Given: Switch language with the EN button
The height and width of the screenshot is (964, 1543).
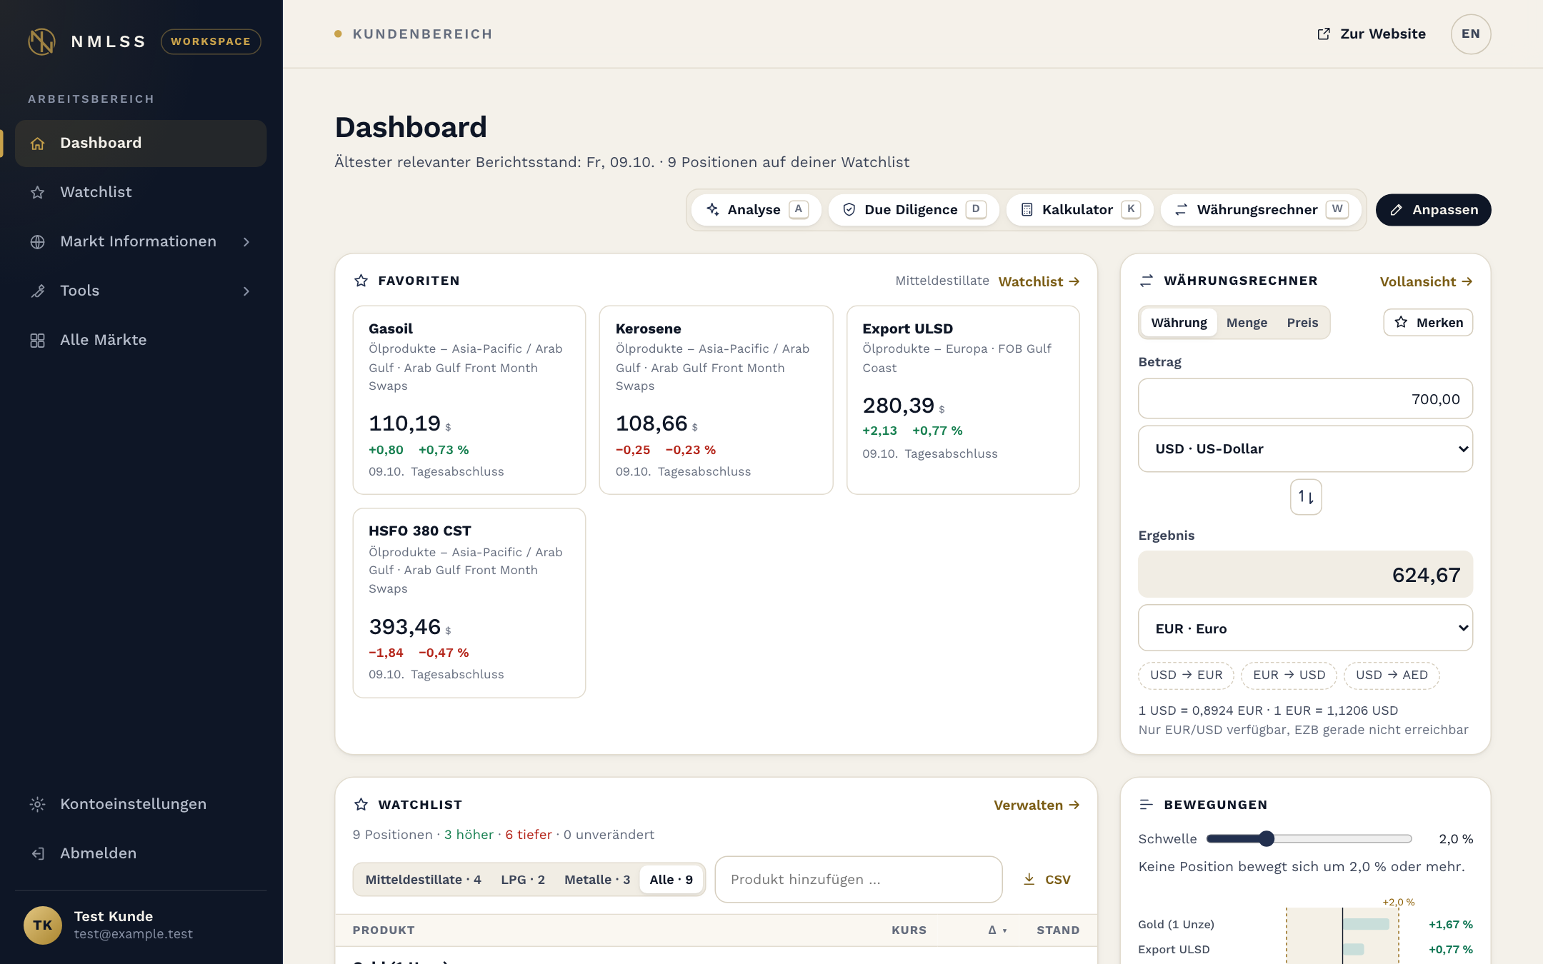Looking at the screenshot, I should pyautogui.click(x=1471, y=34).
